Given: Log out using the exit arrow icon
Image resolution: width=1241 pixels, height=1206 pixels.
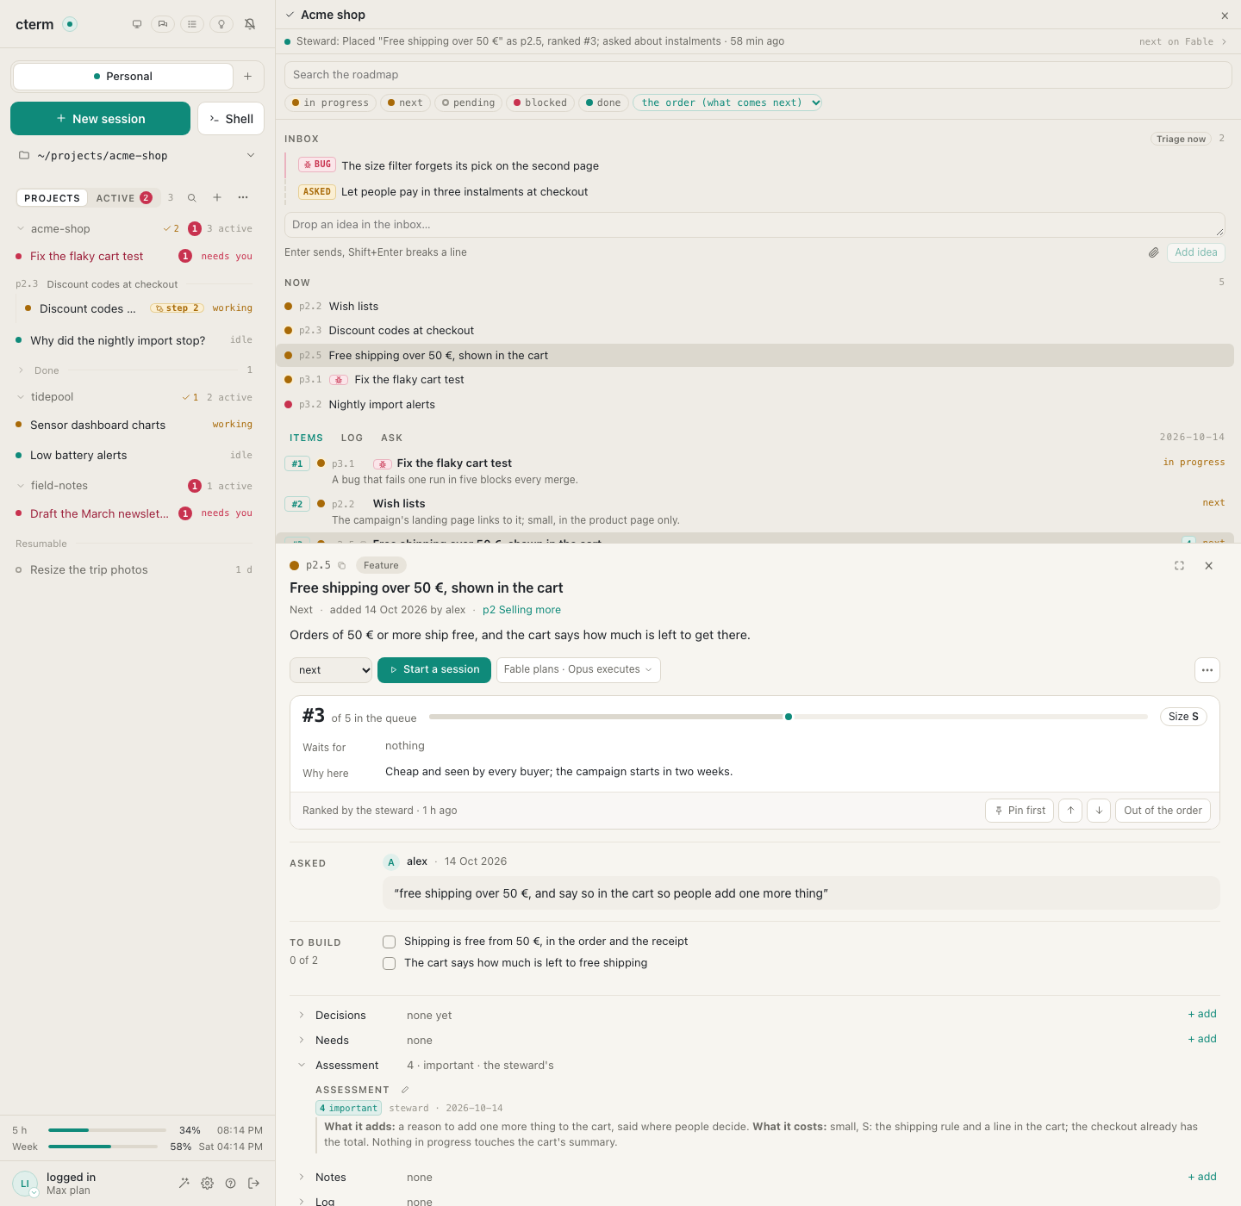Looking at the screenshot, I should point(254,1184).
